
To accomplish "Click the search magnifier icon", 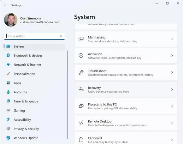I will (61, 36).
